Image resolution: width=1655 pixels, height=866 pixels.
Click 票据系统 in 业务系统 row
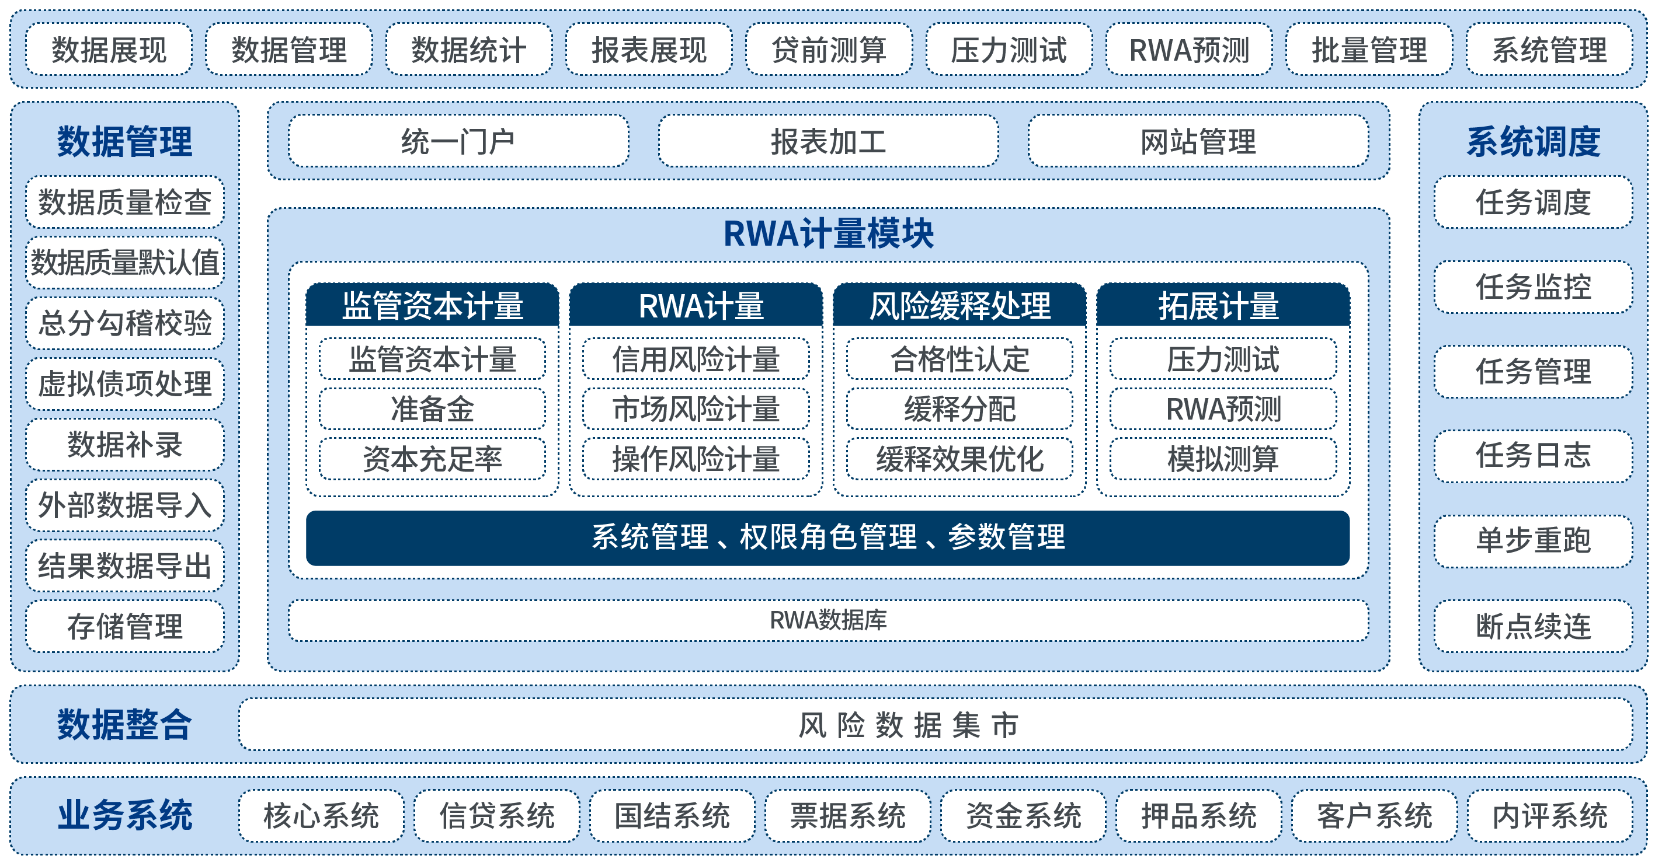[x=847, y=816]
